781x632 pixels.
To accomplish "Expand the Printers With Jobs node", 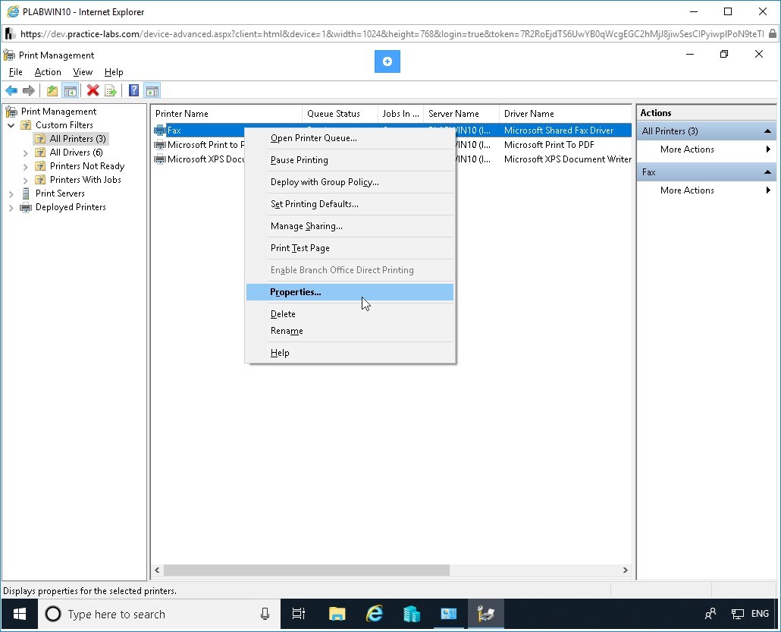I will pyautogui.click(x=26, y=180).
